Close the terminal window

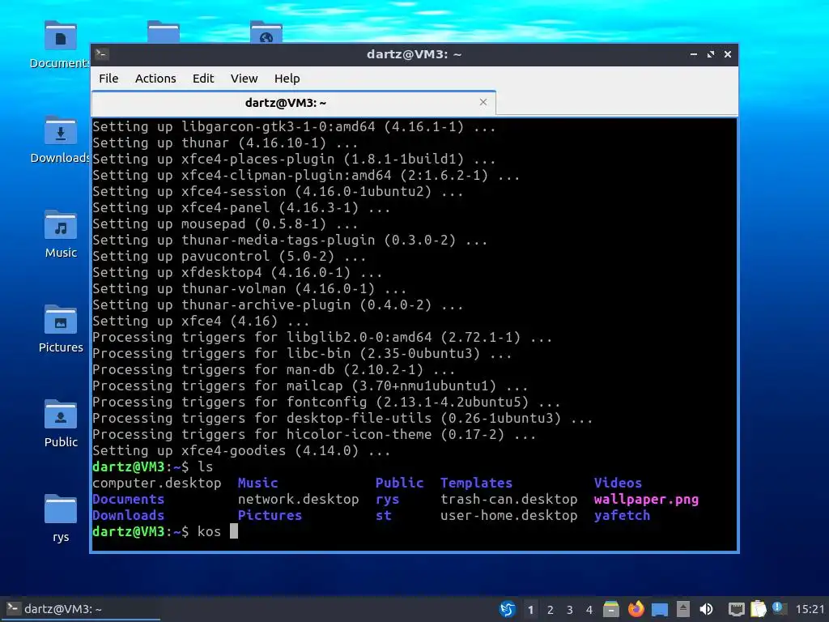click(728, 54)
